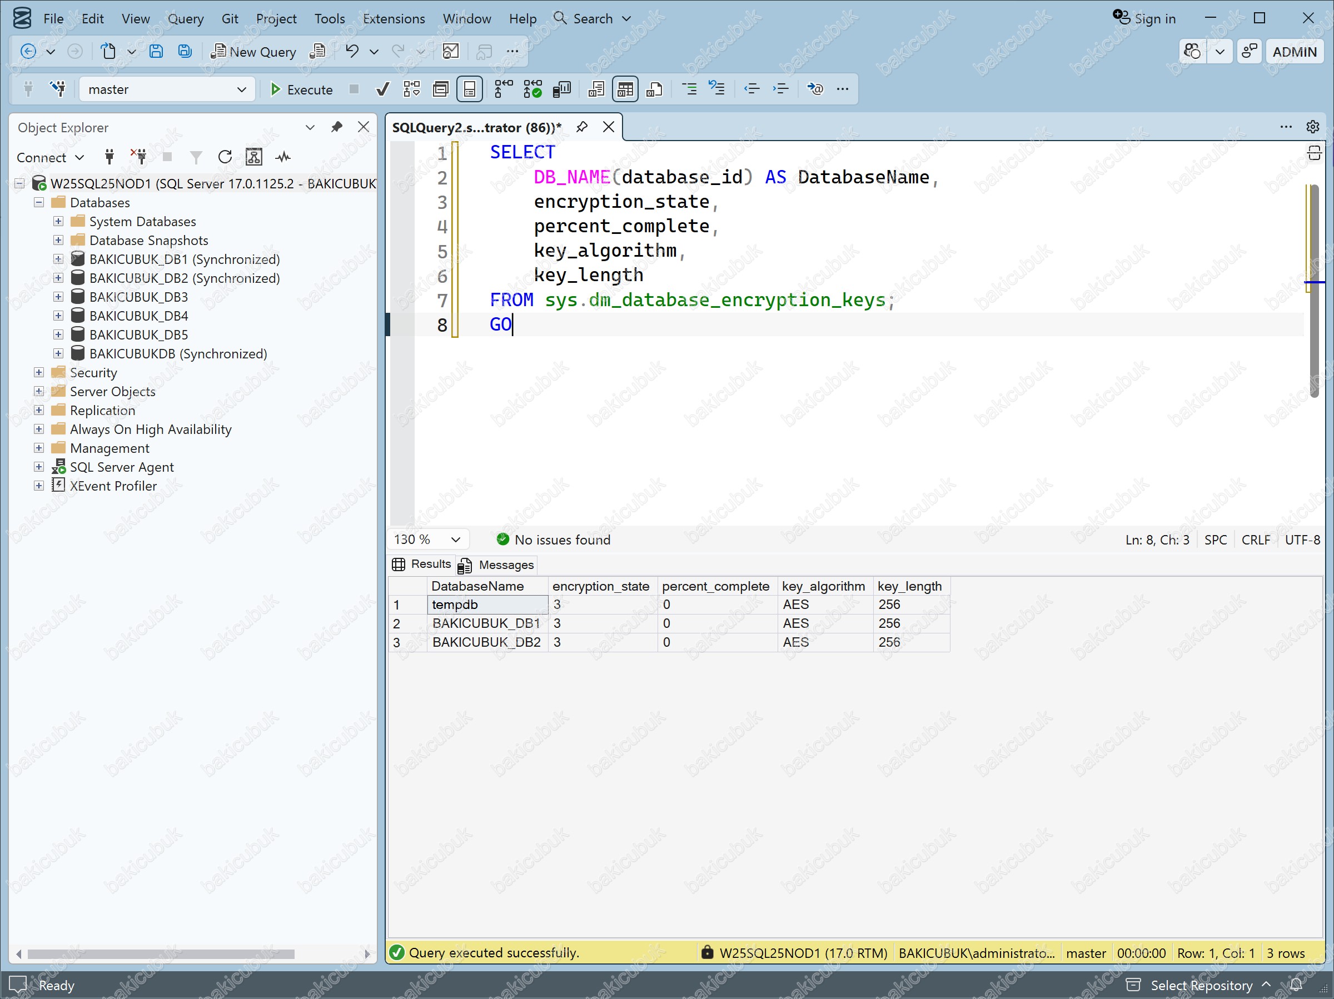This screenshot has height=999, width=1334.
Task: Click the Execute query button
Action: [301, 89]
